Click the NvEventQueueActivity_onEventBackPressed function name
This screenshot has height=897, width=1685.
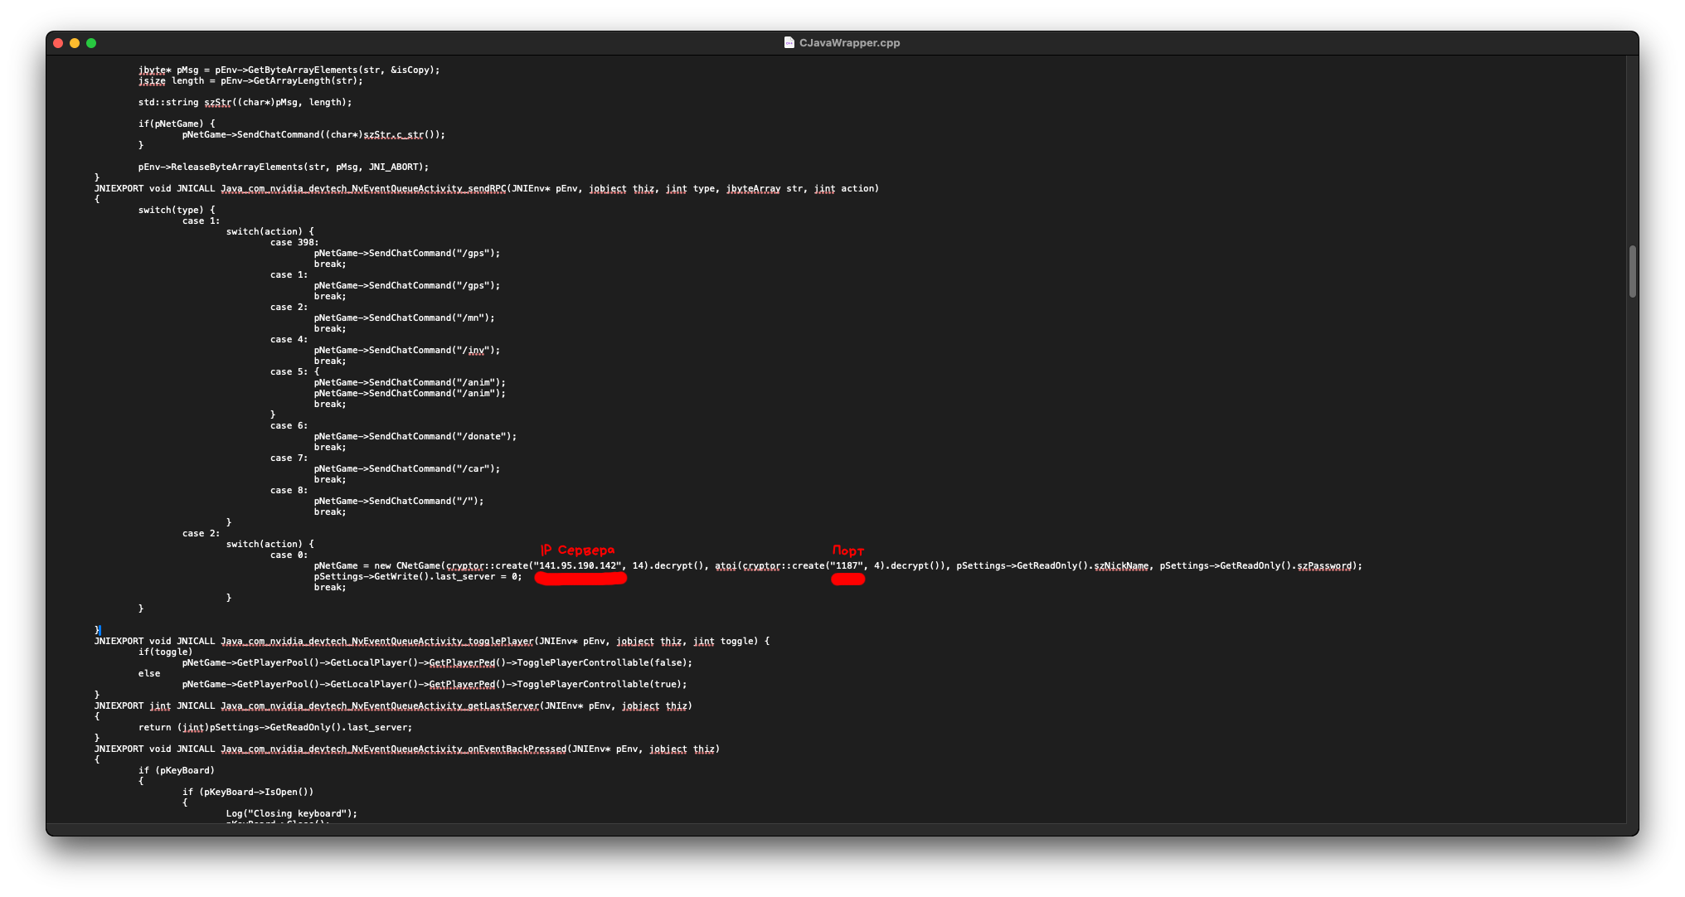coord(394,749)
